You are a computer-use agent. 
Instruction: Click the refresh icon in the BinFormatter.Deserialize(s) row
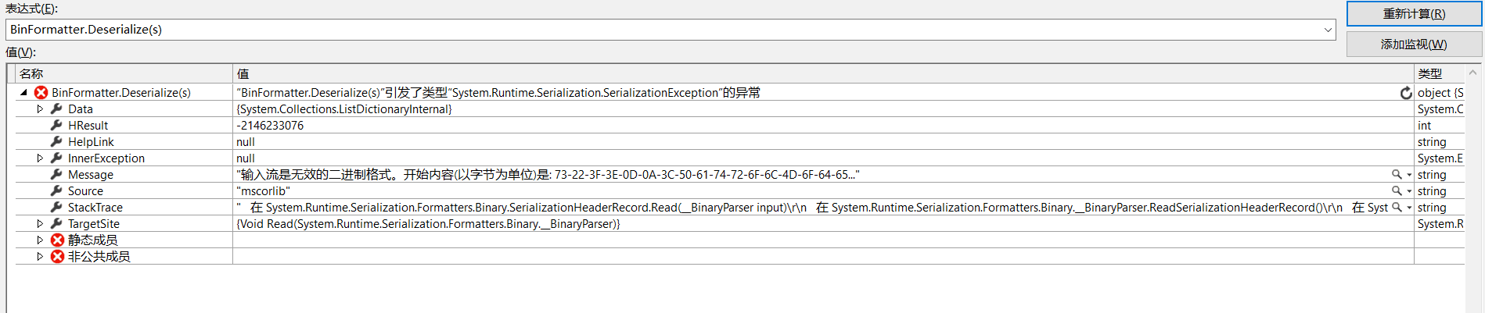point(1406,93)
